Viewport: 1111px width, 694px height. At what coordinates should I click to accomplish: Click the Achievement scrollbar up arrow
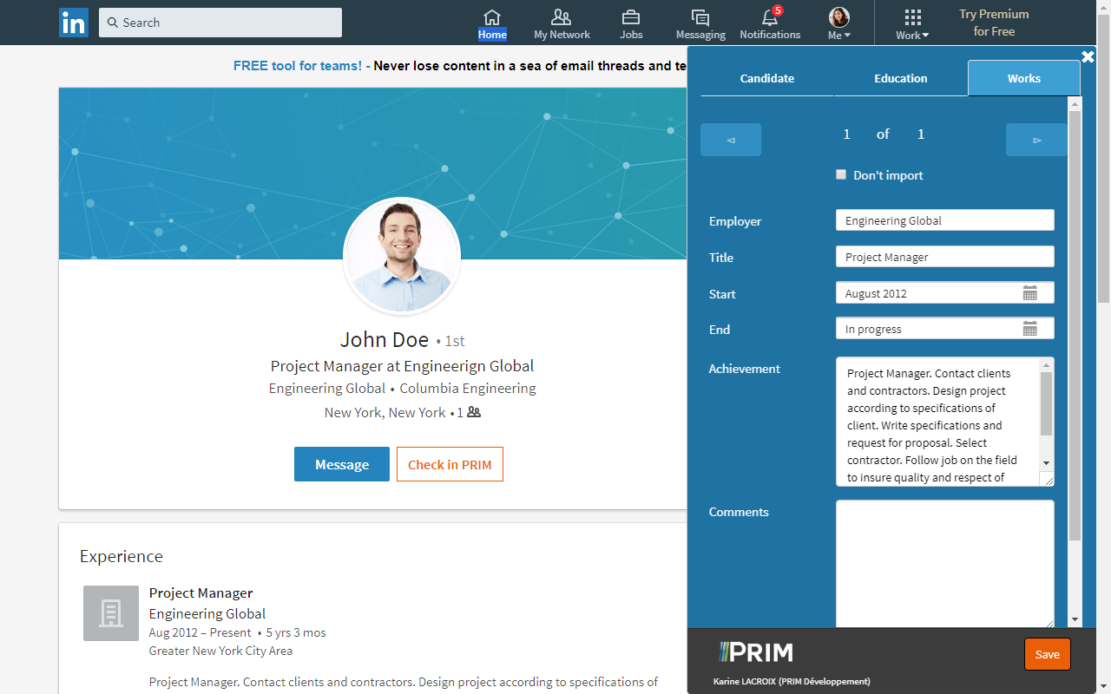(1046, 364)
